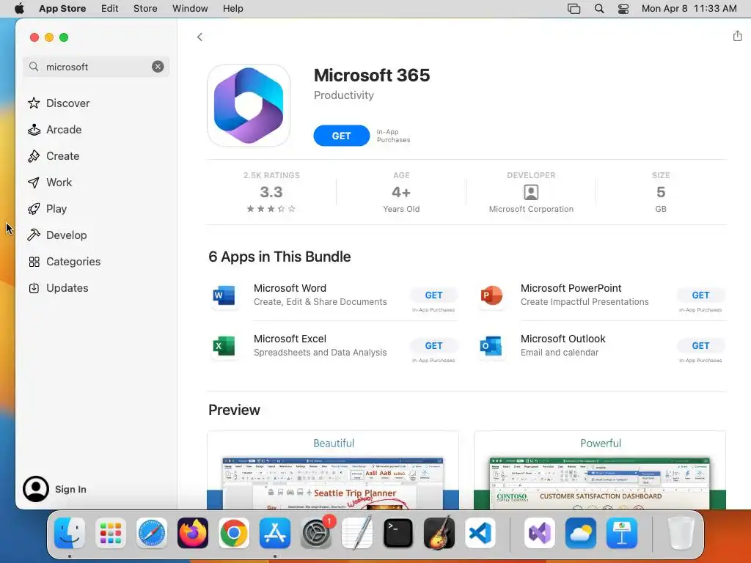Open the Window menu

(x=190, y=9)
